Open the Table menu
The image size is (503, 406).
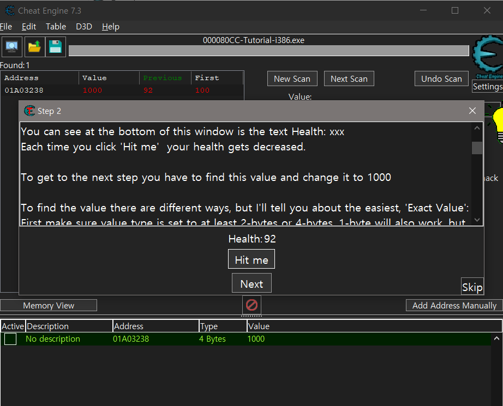pyautogui.click(x=56, y=27)
